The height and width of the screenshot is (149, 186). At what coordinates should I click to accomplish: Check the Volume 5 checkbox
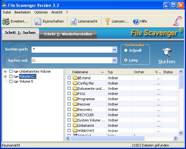(11, 81)
